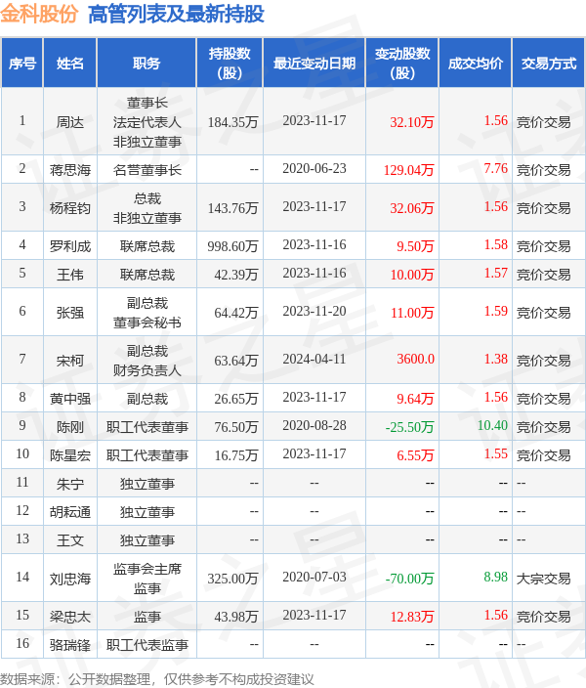Click holdings value 16.75万

[236, 455]
